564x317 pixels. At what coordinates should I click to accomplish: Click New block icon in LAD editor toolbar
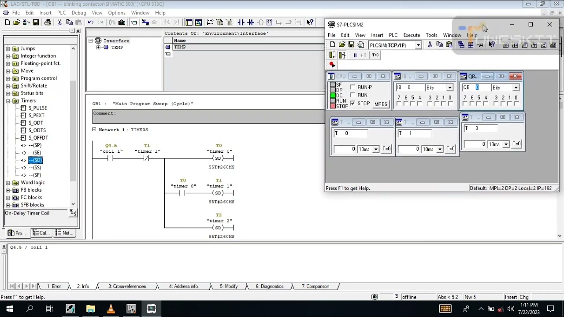7,22
